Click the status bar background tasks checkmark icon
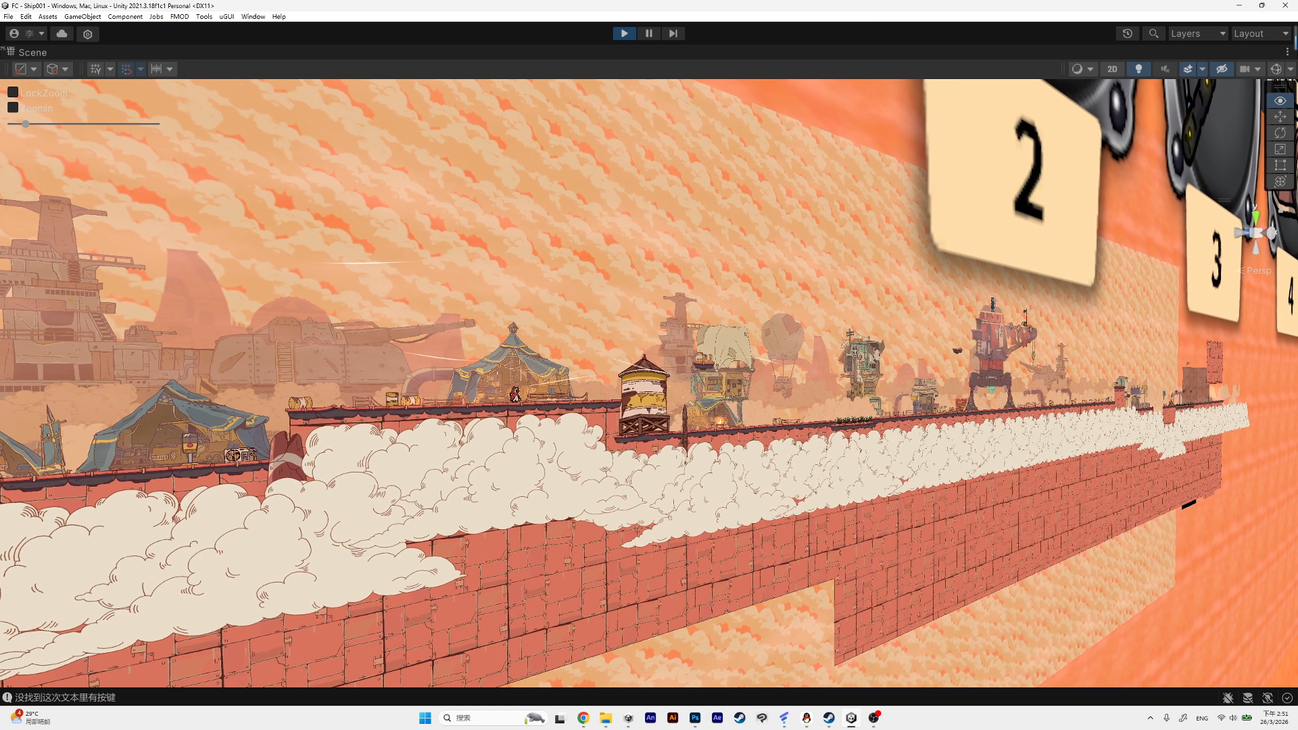The image size is (1298, 730). coord(1287,698)
